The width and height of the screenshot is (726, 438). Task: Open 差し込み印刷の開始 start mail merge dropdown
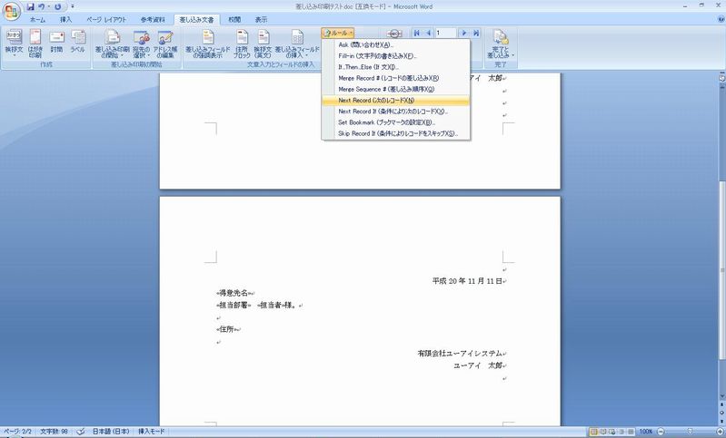pyautogui.click(x=113, y=44)
